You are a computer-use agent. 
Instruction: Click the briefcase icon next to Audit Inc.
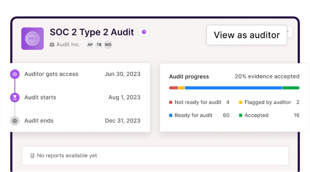[x=52, y=45]
